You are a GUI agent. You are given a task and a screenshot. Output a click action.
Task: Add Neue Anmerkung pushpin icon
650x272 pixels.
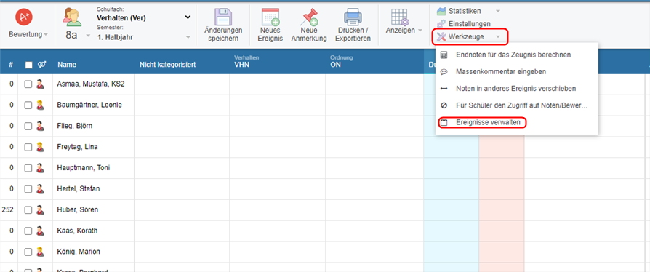coord(309,17)
